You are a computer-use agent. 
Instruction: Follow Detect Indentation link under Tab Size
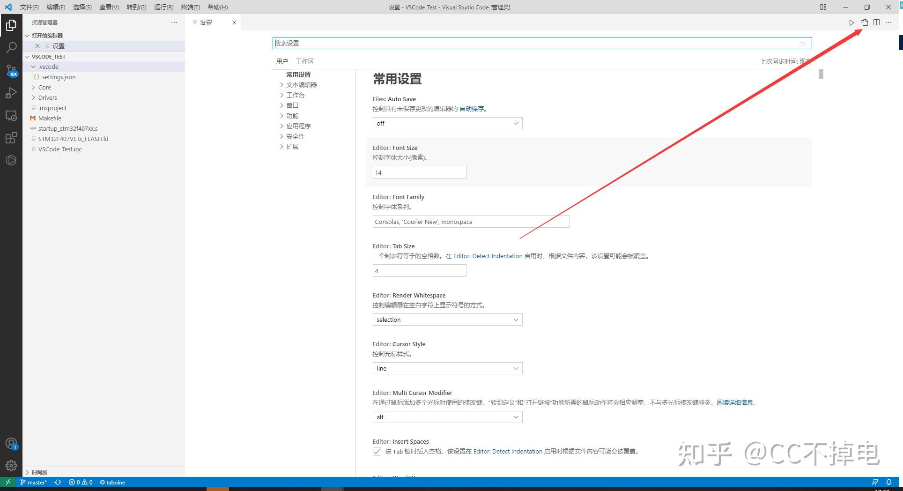[x=488, y=256]
